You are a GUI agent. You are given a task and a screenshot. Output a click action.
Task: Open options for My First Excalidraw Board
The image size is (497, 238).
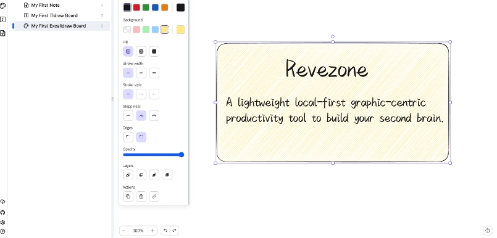[x=102, y=26]
